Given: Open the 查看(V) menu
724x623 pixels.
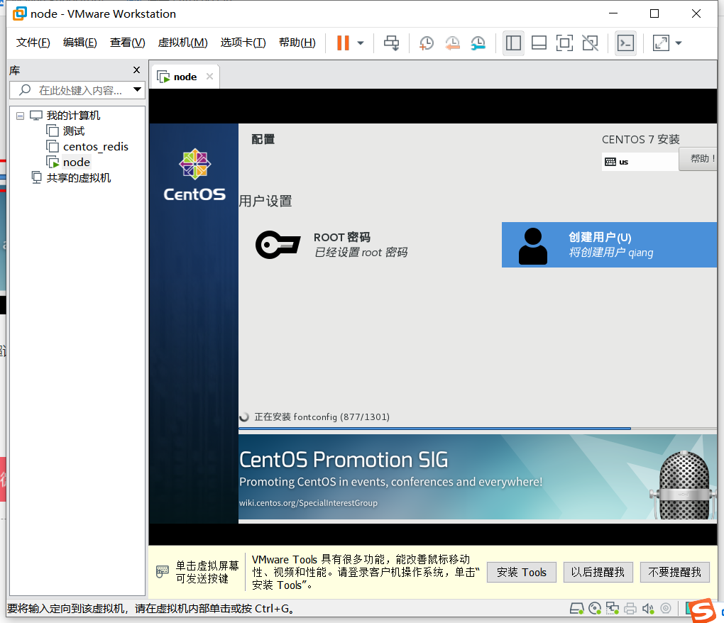Looking at the screenshot, I should (128, 43).
